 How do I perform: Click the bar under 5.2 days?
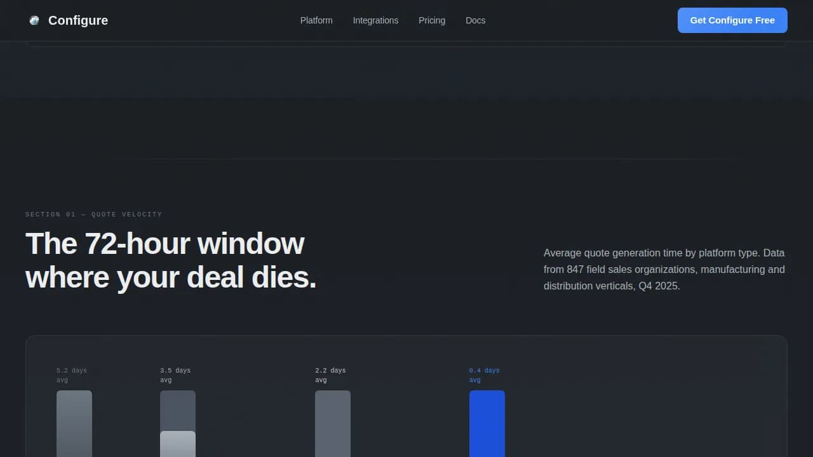click(x=74, y=423)
